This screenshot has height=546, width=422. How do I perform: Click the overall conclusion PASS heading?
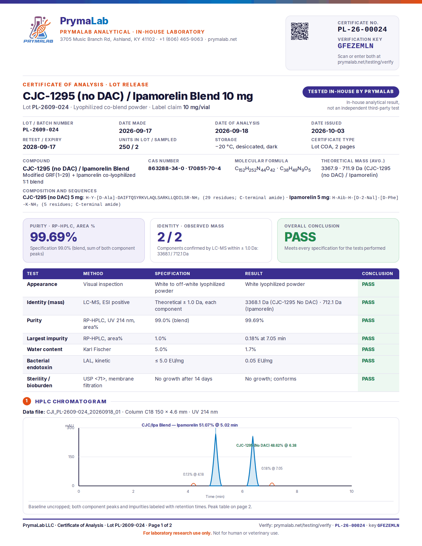[x=300, y=237]
